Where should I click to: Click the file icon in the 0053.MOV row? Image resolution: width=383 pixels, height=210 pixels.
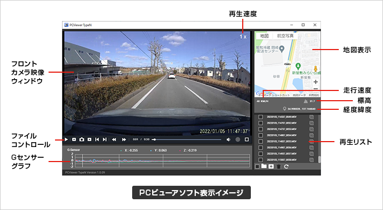[x=311, y=129]
